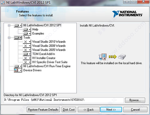Click the hard drive icon beside NI LabWindows/CVI 2012 SP1

(x=17, y=25)
